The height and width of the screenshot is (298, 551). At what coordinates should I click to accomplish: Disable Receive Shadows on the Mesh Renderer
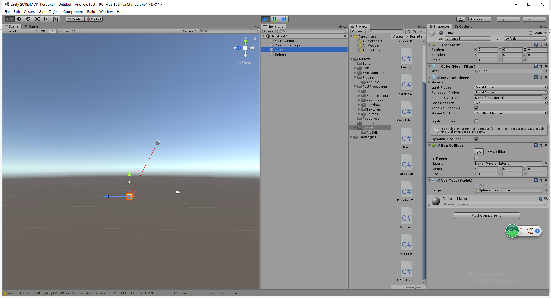(x=476, y=108)
